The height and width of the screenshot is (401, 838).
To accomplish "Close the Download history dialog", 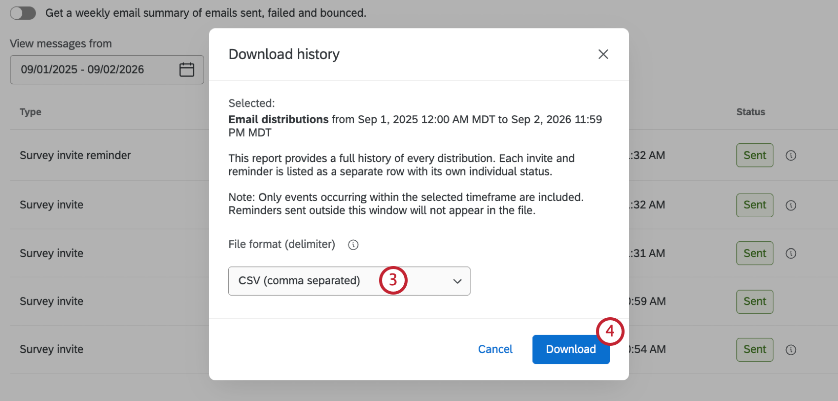I will 603,54.
